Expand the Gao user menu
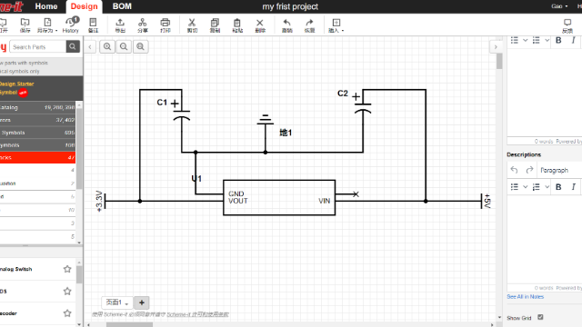Viewport: 582px width, 327px height. coord(559,6)
